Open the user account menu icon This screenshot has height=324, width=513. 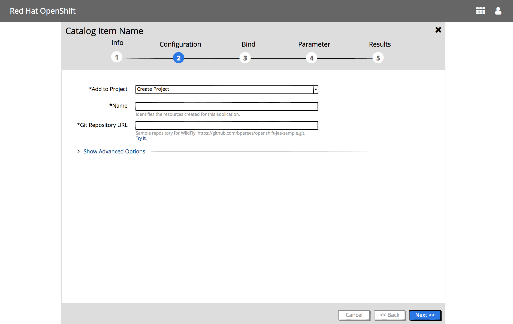pyautogui.click(x=498, y=11)
